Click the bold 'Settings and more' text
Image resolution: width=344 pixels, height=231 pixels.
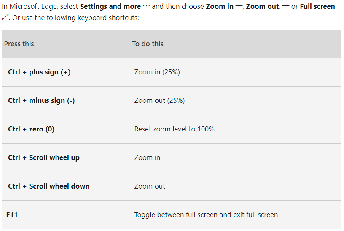[110, 6]
